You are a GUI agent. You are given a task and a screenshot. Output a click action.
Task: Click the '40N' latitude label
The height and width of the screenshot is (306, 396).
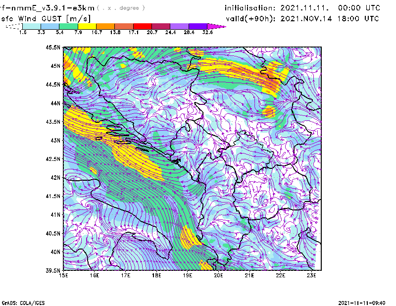point(55,252)
